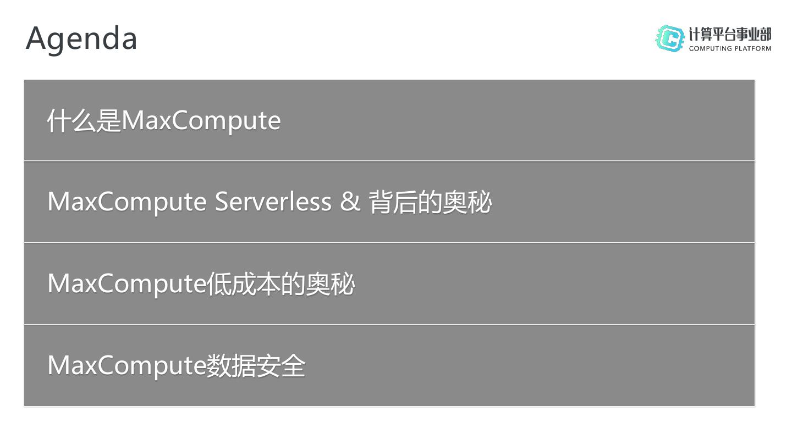
Task: Click "MaxCompute" in the first agenda row
Action: (201, 121)
